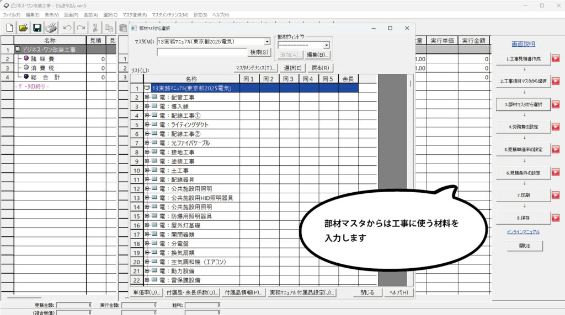
Task: Expand the 電:配線工事① node
Action: pyautogui.click(x=147, y=115)
